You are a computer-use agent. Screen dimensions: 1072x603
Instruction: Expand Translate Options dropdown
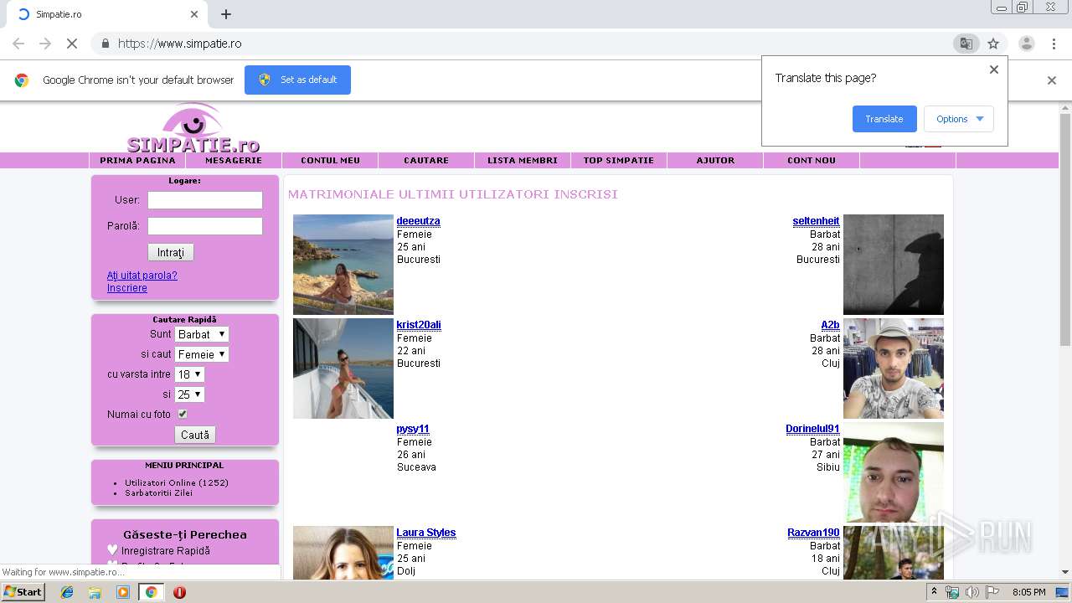pos(959,119)
